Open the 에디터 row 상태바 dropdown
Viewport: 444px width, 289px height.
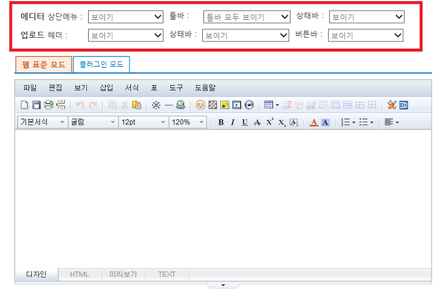pos(367,17)
